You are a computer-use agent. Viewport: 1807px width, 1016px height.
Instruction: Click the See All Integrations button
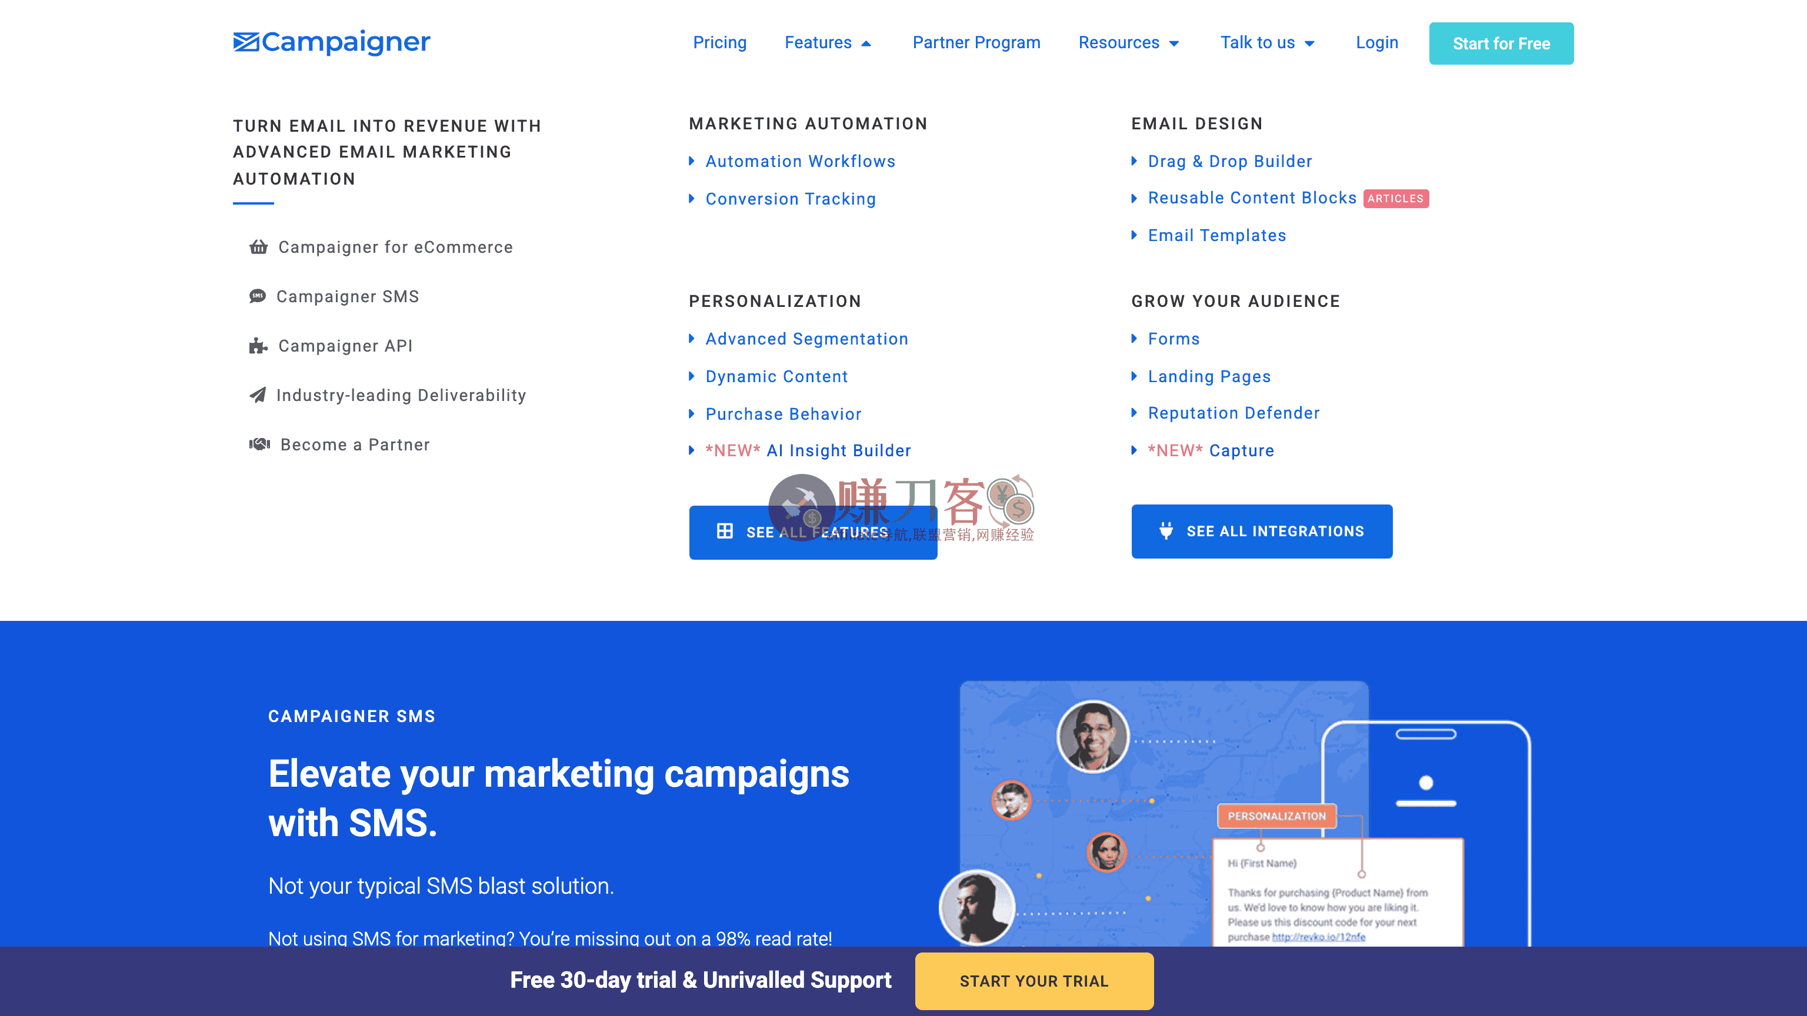pos(1262,532)
